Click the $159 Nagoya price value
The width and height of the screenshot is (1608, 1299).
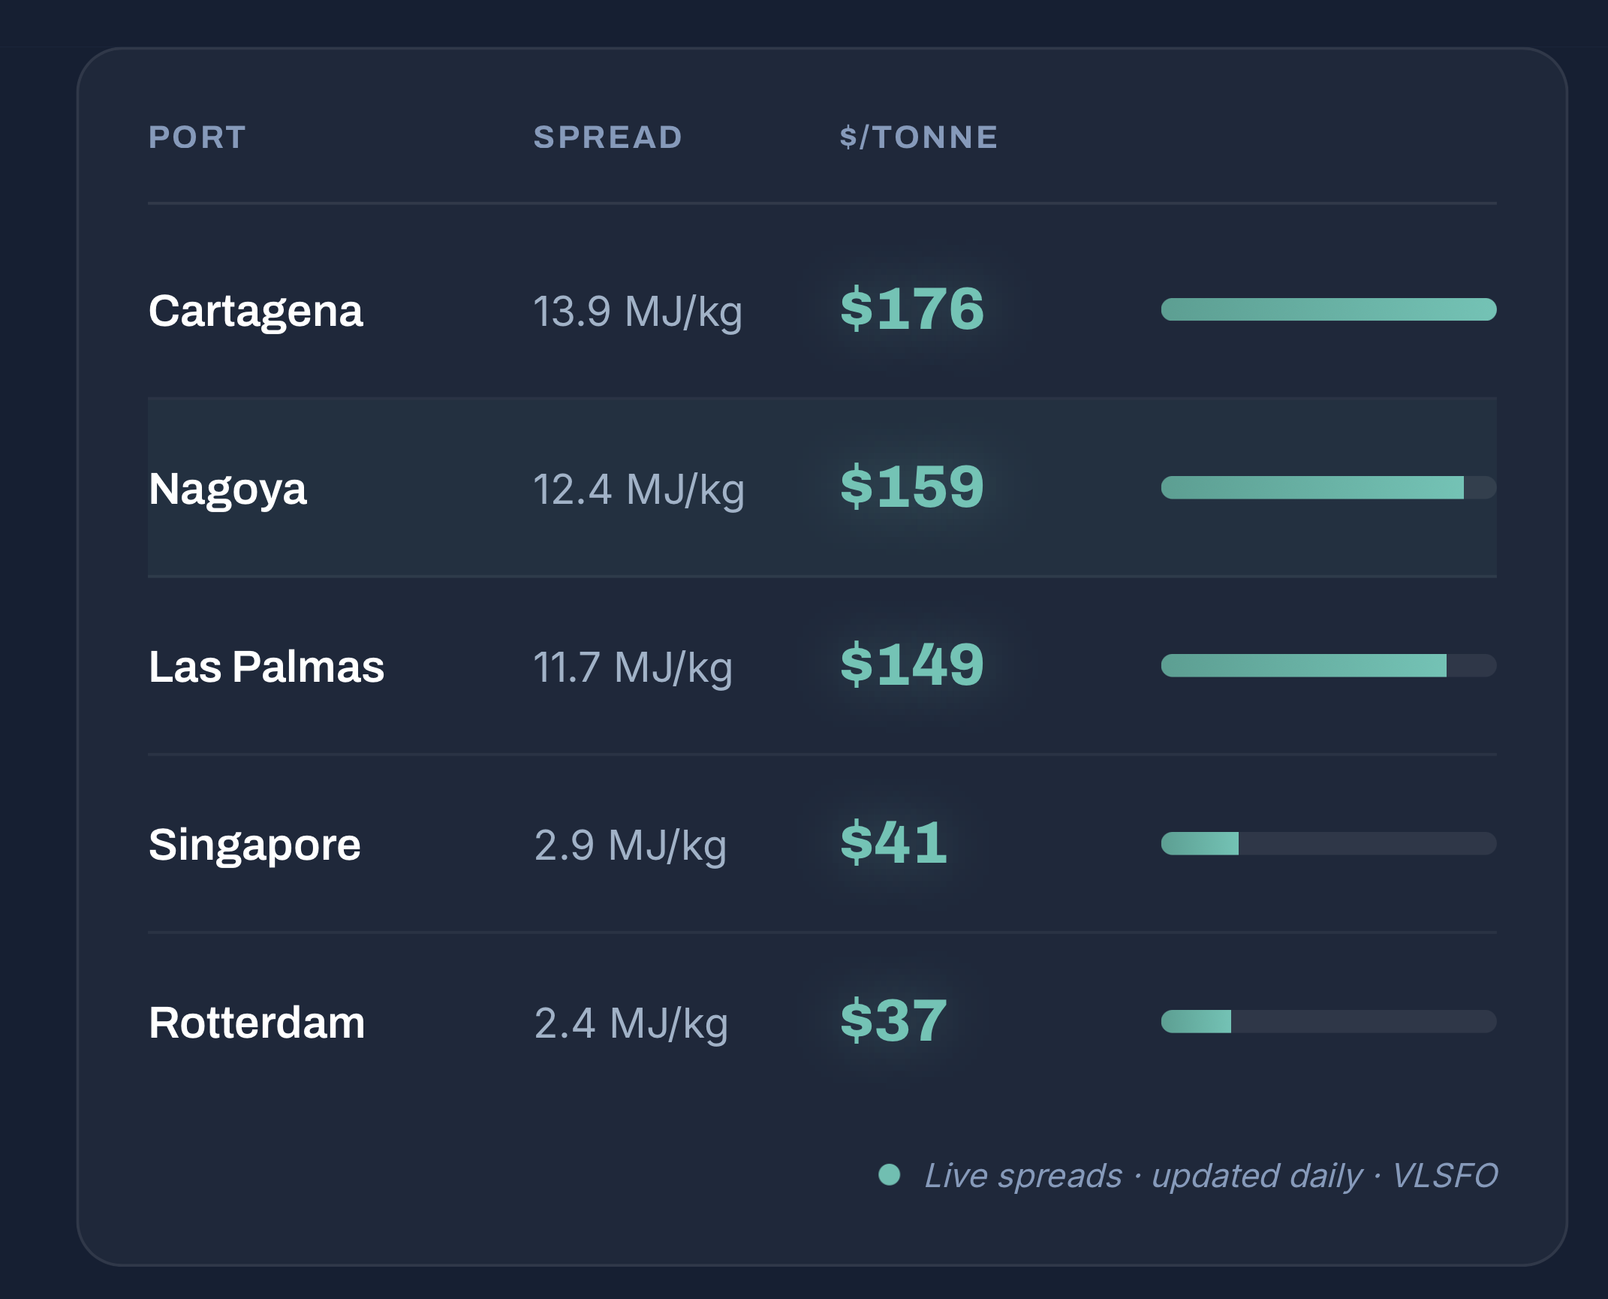[x=912, y=487]
